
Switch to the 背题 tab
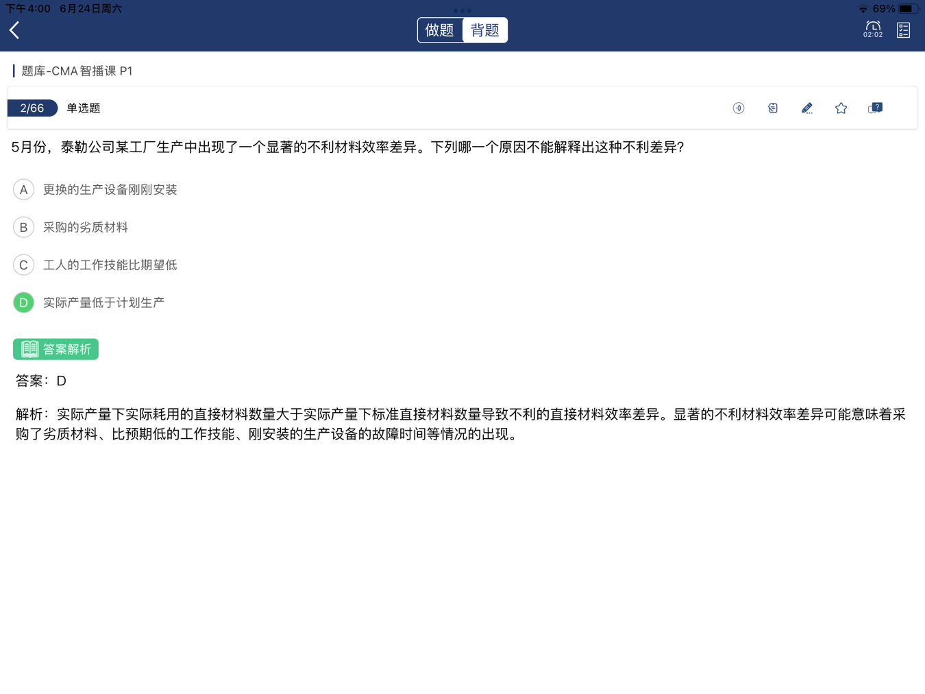(485, 30)
